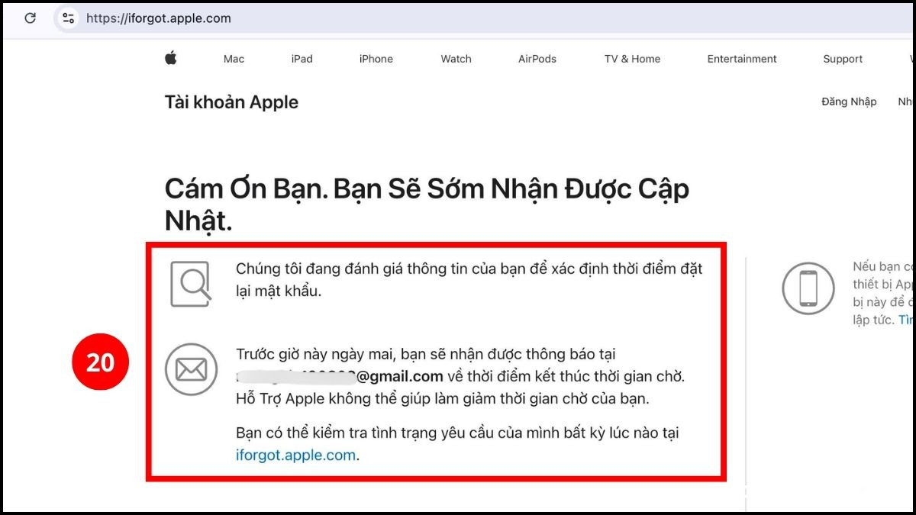
Task: Open the iPad menu item
Action: [x=302, y=59]
